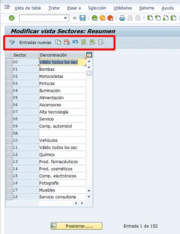This screenshot has height=234, width=180.
Task: Select row marker for sector 17 Muebles
Action: click(x=9, y=190)
